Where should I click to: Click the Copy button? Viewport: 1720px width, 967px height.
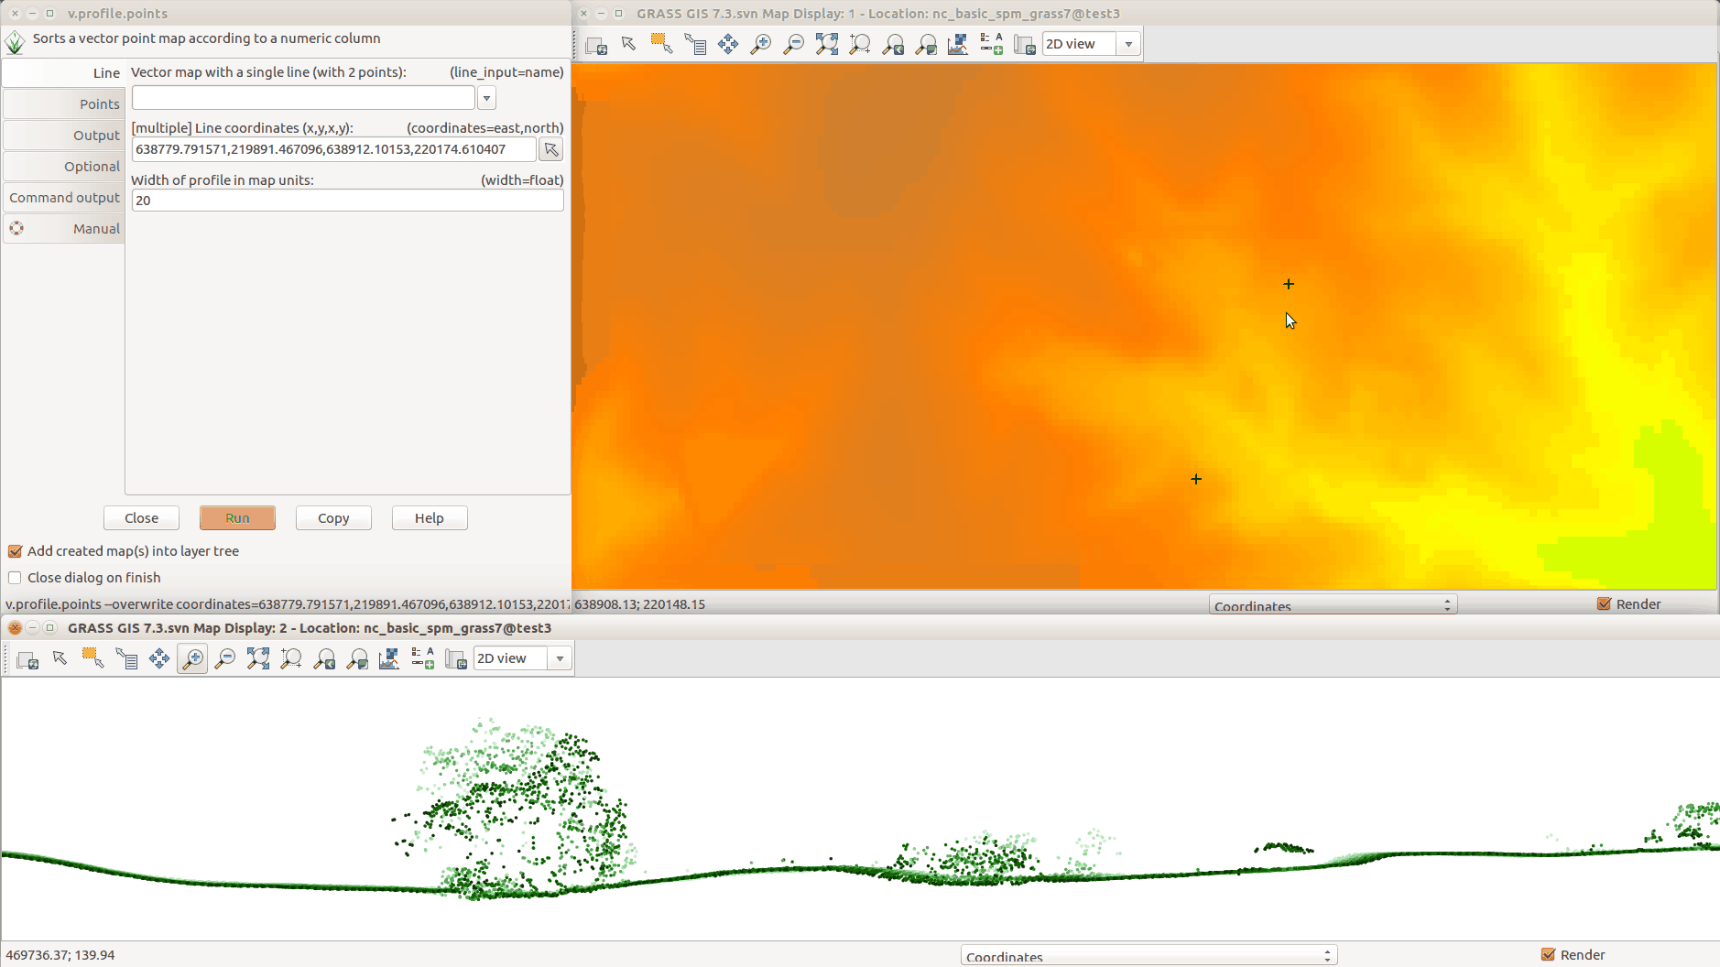point(333,518)
